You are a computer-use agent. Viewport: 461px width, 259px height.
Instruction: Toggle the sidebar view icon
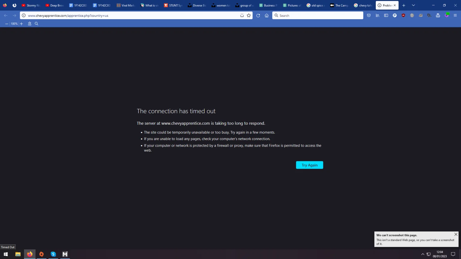point(386,16)
